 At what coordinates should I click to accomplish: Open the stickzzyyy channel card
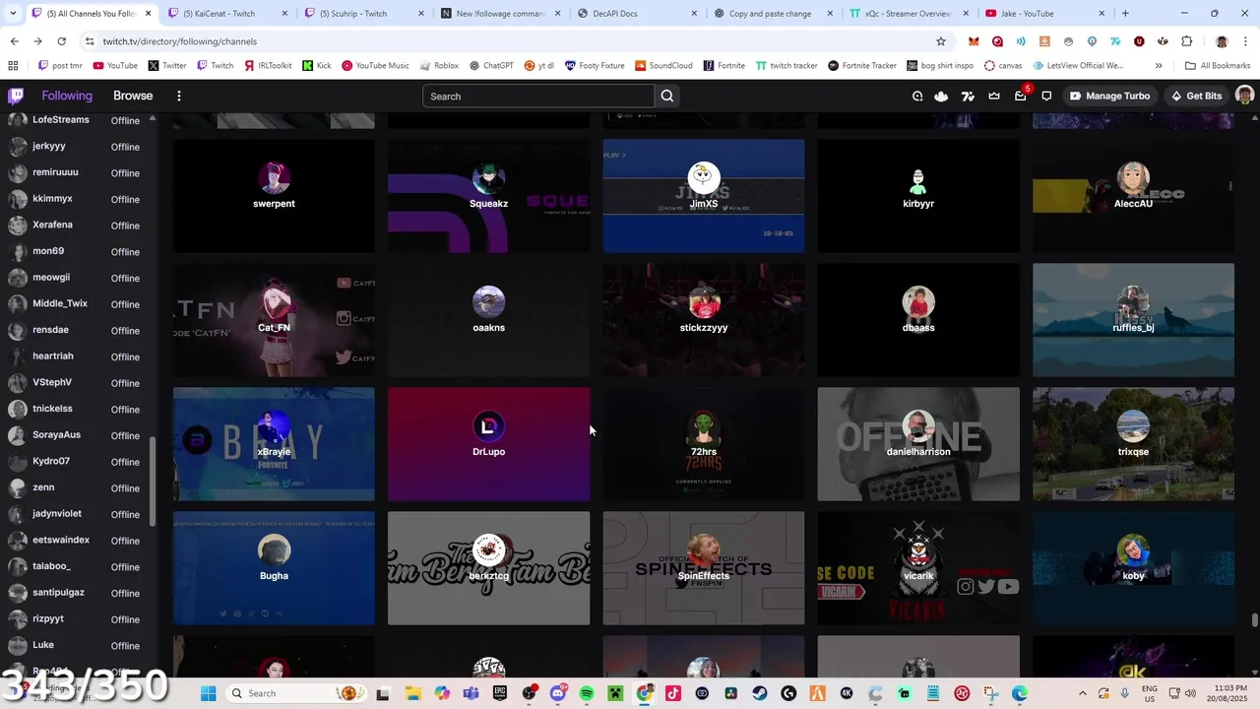(704, 320)
